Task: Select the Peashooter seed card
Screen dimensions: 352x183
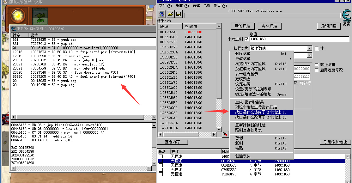Action: point(40,15)
